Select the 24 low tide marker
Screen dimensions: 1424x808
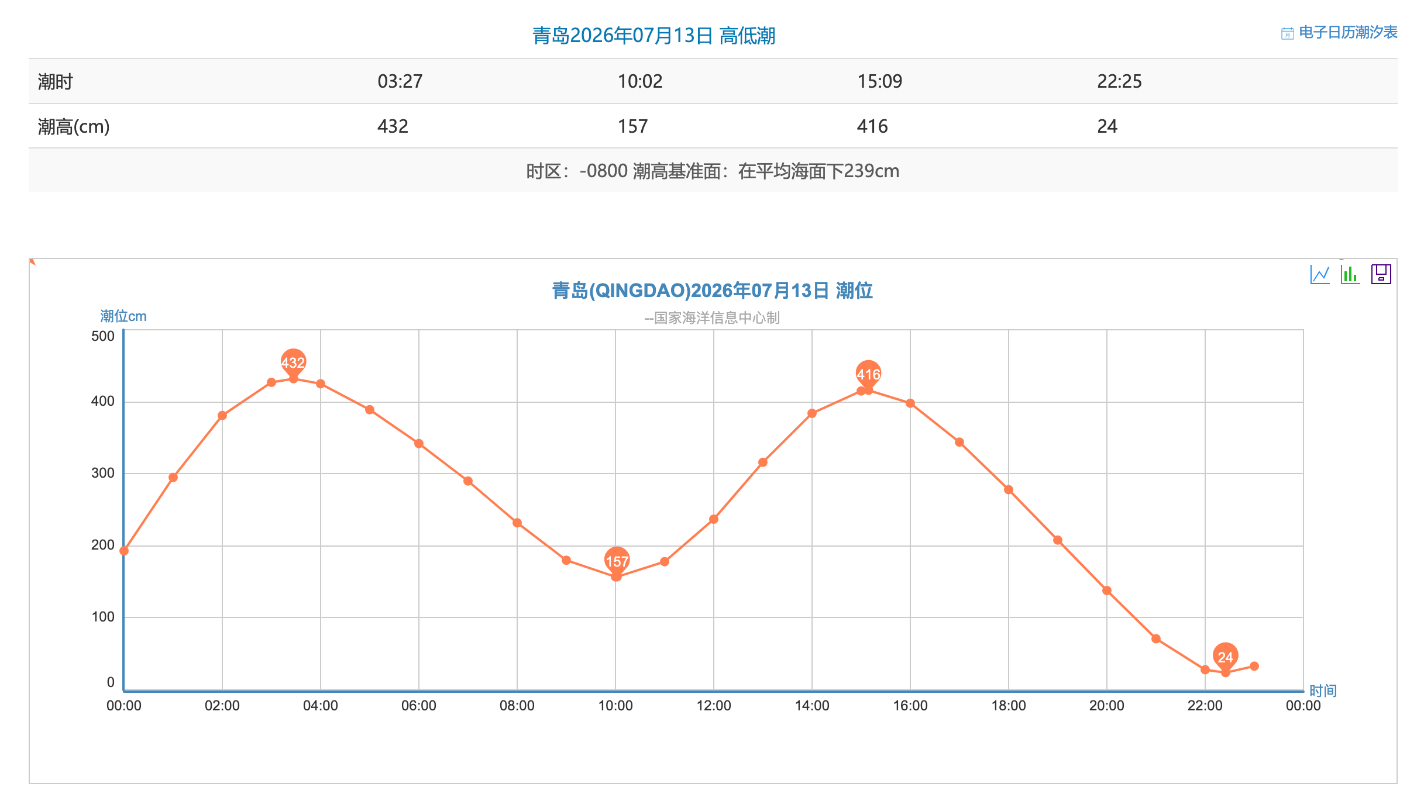click(1225, 657)
